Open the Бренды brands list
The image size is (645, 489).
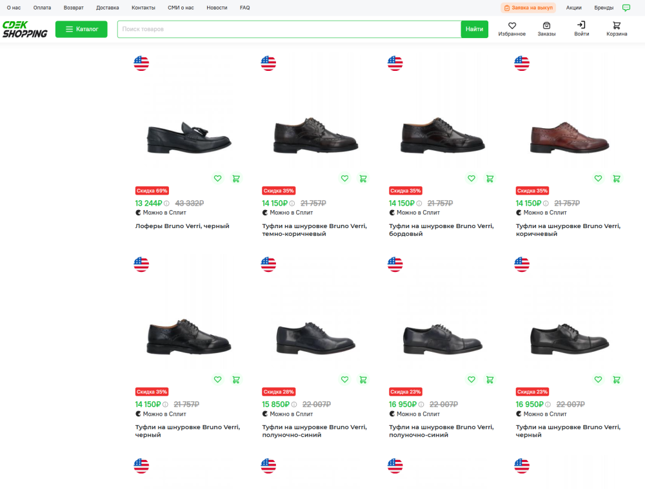click(604, 8)
